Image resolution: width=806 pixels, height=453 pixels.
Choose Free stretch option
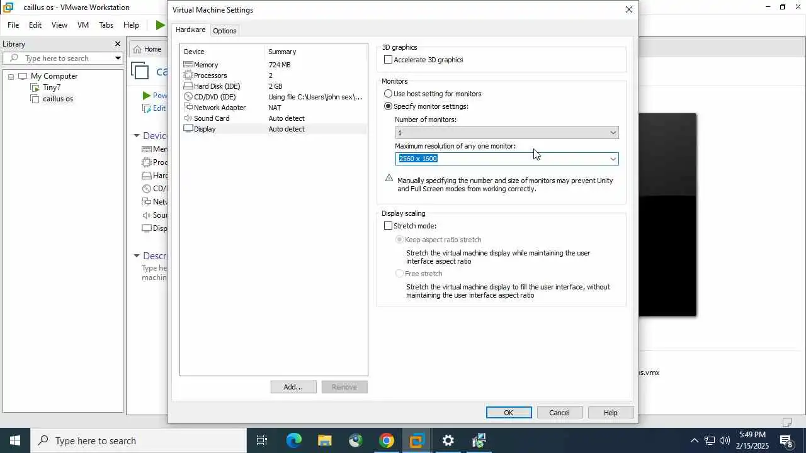[x=399, y=274]
